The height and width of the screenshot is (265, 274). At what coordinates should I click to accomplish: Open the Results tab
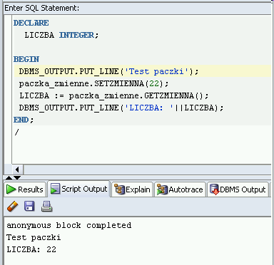pos(25,189)
